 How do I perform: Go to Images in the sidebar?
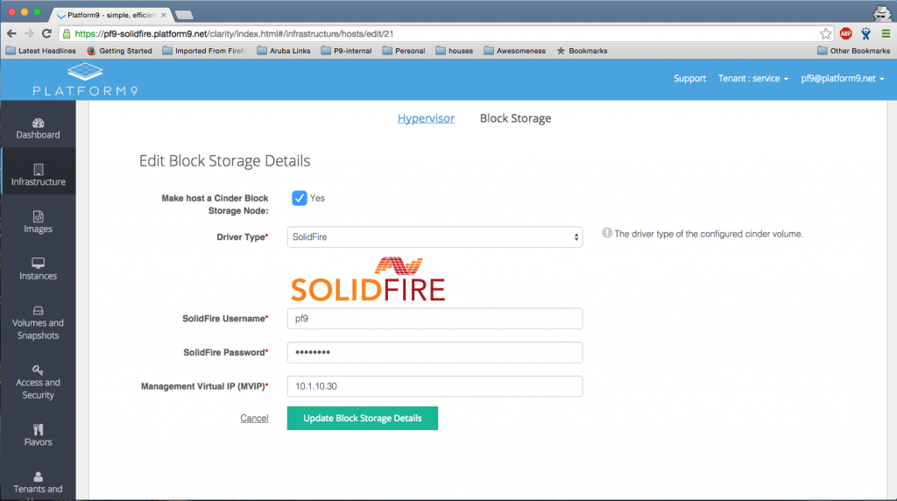pos(38,217)
